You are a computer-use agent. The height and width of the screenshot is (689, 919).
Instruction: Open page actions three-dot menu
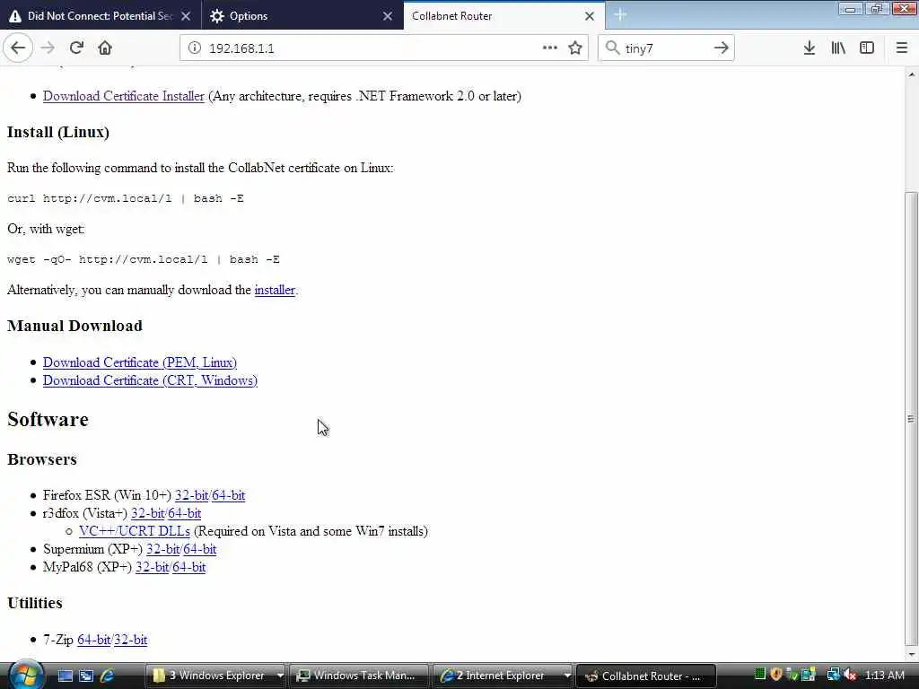(x=550, y=48)
